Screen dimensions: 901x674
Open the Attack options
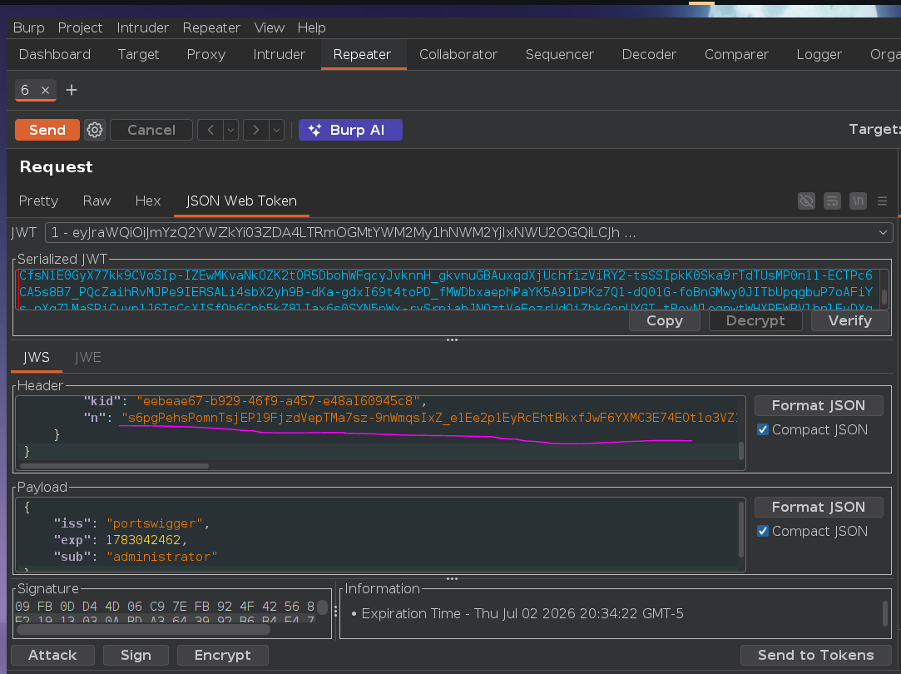pos(52,655)
